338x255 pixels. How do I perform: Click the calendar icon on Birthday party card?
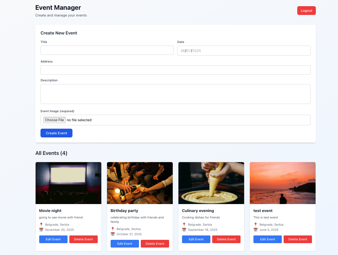click(x=113, y=234)
